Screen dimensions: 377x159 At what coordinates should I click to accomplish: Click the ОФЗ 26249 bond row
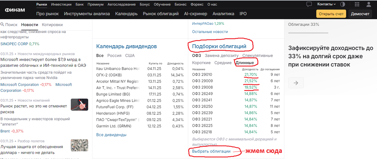(236, 94)
